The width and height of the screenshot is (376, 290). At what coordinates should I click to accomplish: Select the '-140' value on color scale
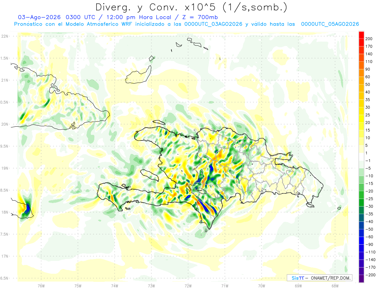click(370, 260)
